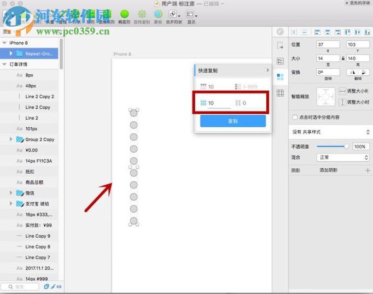Viewport: 373px width, 294px height.
Task: Click the Mask tool in toolbar
Action: 158,14
